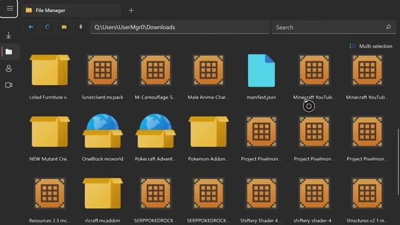Select the manifest.json file icon
Screen dimensions: 400x225
261,71
